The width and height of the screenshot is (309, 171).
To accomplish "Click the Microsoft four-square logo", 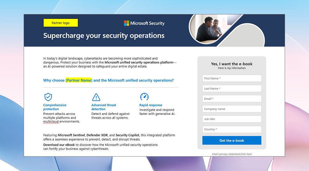I will [126, 23].
